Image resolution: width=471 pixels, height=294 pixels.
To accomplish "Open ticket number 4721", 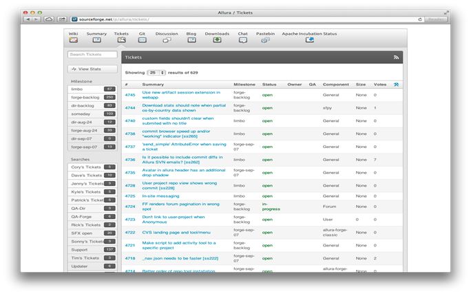I will (x=130, y=245).
